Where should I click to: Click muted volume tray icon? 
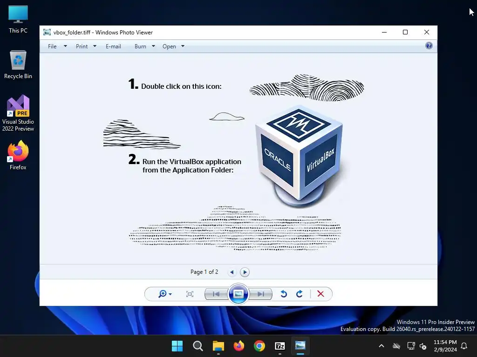(x=423, y=346)
